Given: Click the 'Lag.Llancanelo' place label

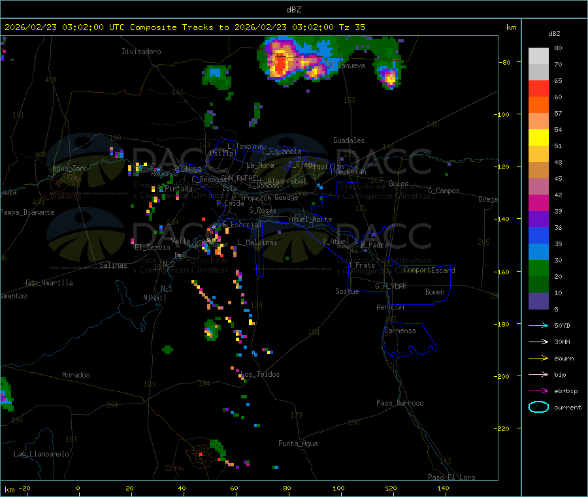Looking at the screenshot, I should tap(41, 455).
